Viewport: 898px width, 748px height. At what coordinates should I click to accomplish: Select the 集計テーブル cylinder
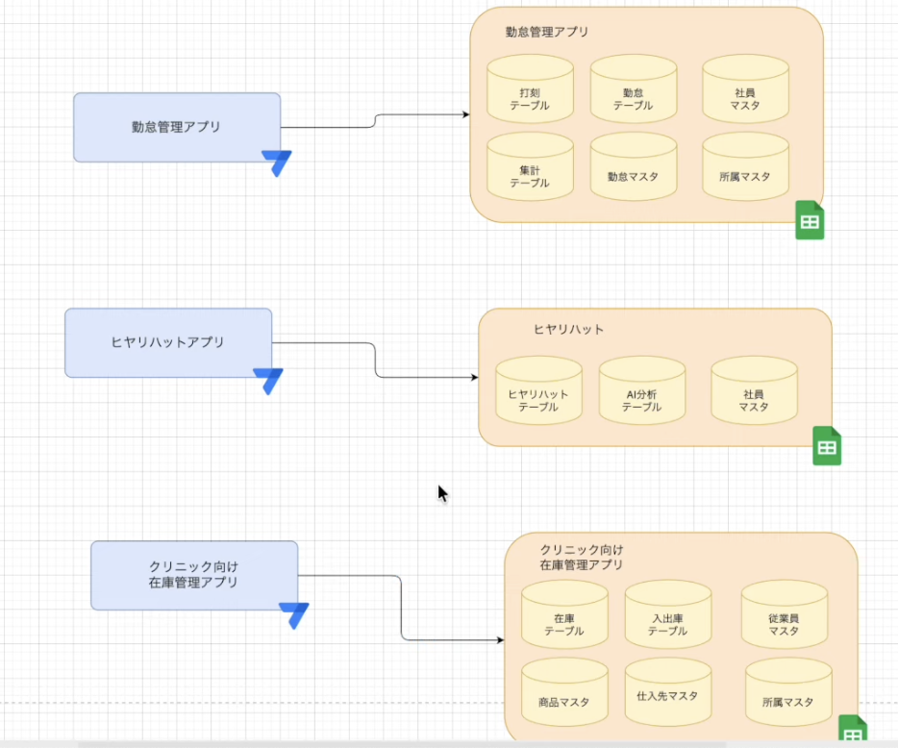tap(530, 171)
